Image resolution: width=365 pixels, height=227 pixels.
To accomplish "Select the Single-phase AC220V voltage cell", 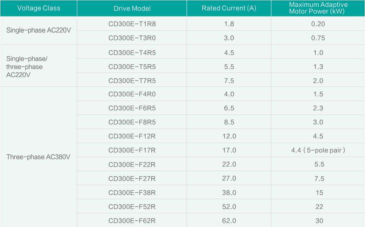I will [39, 31].
